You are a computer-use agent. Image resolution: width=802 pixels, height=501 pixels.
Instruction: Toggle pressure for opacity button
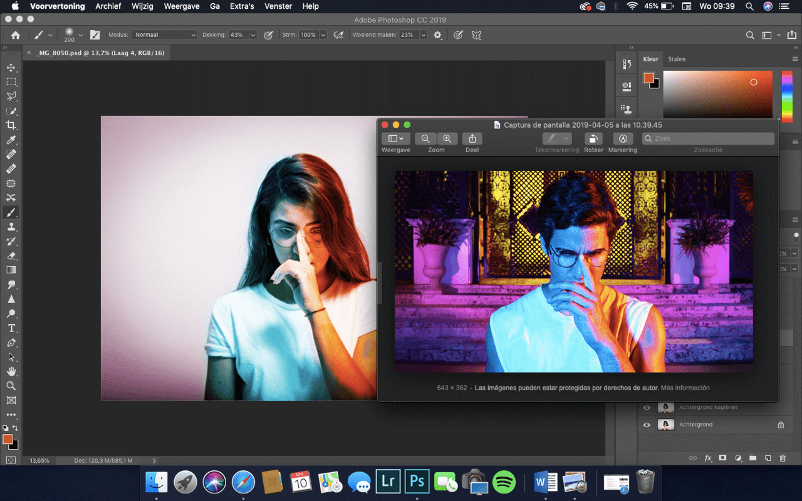click(x=269, y=35)
